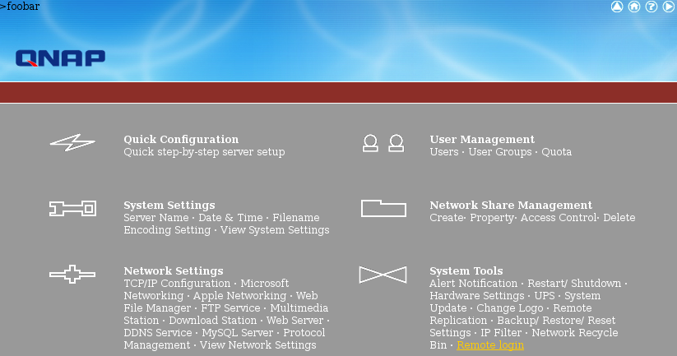Open the System Settings heading
The height and width of the screenshot is (356, 677).
169,206
